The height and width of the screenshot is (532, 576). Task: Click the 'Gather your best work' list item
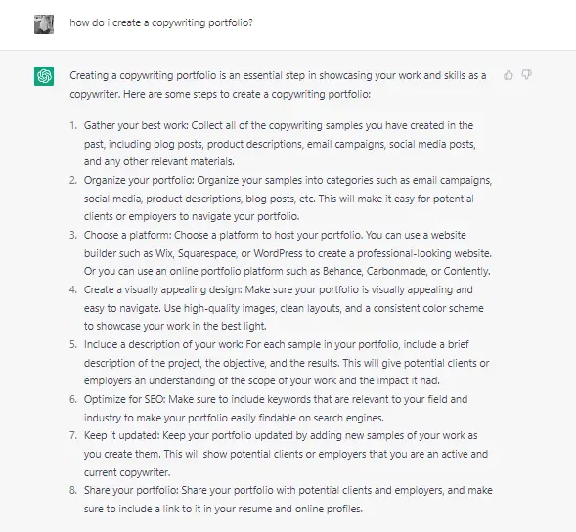281,144
